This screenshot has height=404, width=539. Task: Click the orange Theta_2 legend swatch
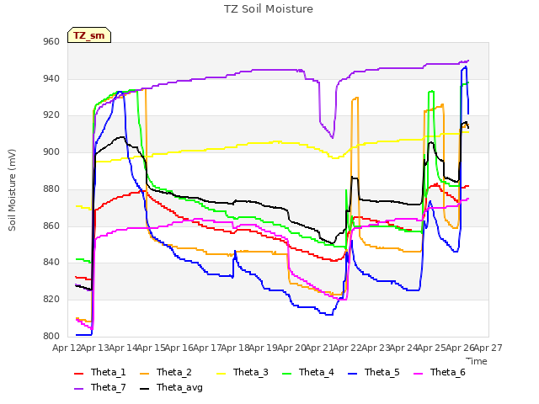[x=144, y=373]
